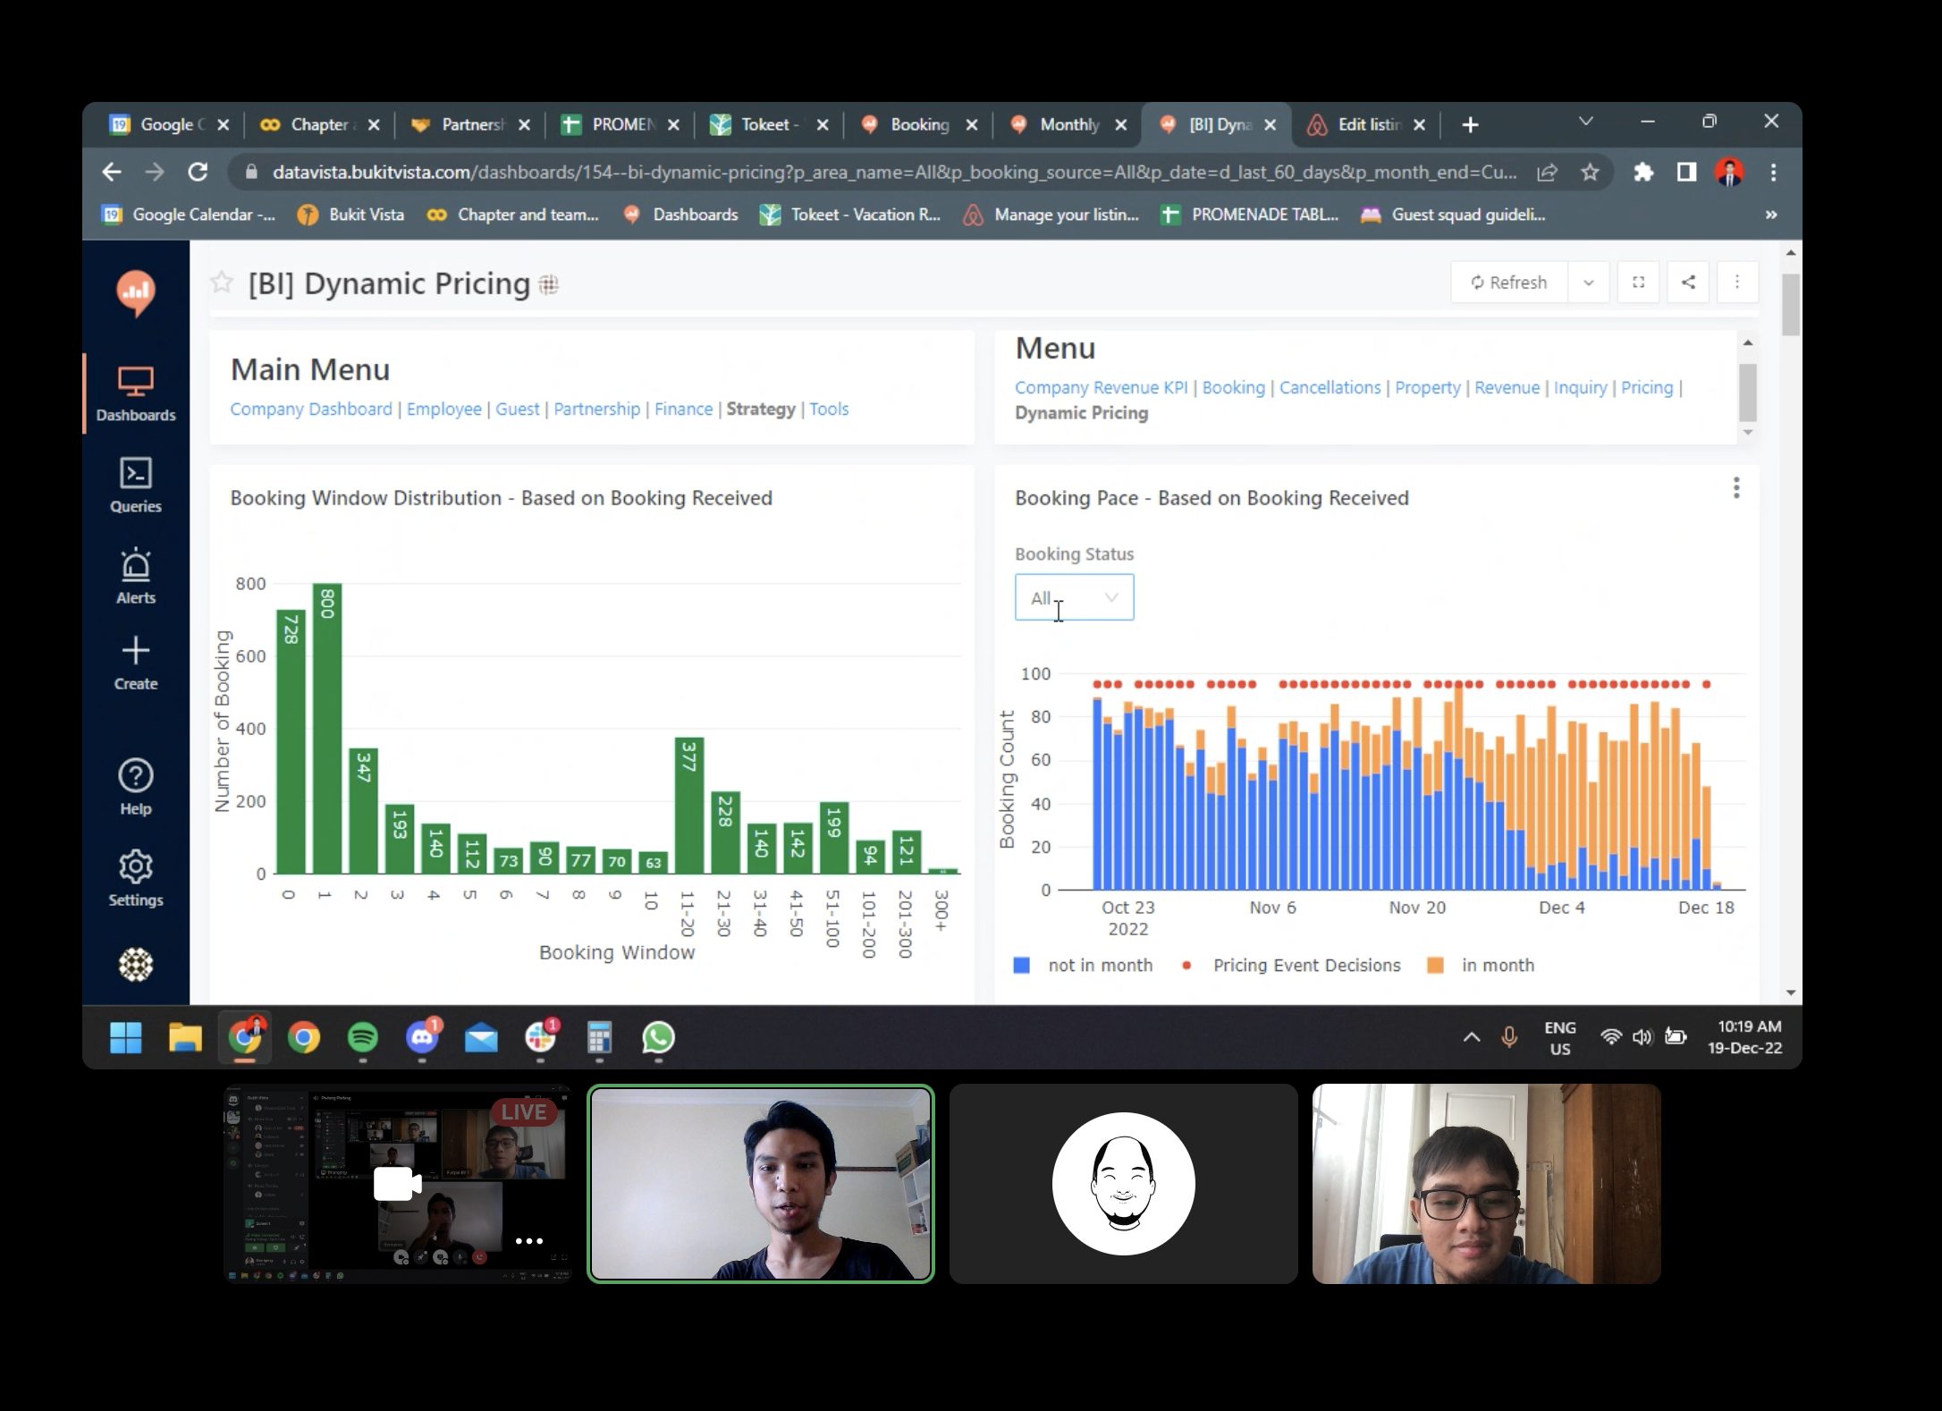Bookmark this page with star icon
This screenshot has width=1942, height=1411.
click(1590, 172)
